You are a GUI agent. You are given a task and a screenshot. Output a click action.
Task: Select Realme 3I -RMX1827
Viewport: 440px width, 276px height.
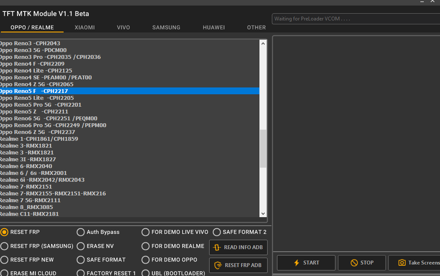coord(130,159)
